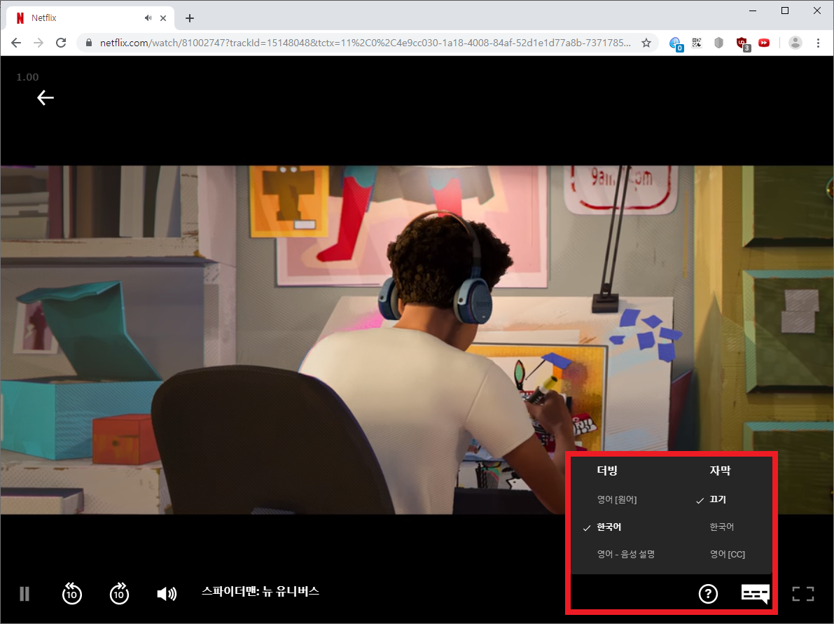Open the blue globe extension icon
The height and width of the screenshot is (624, 834).
pyautogui.click(x=676, y=43)
